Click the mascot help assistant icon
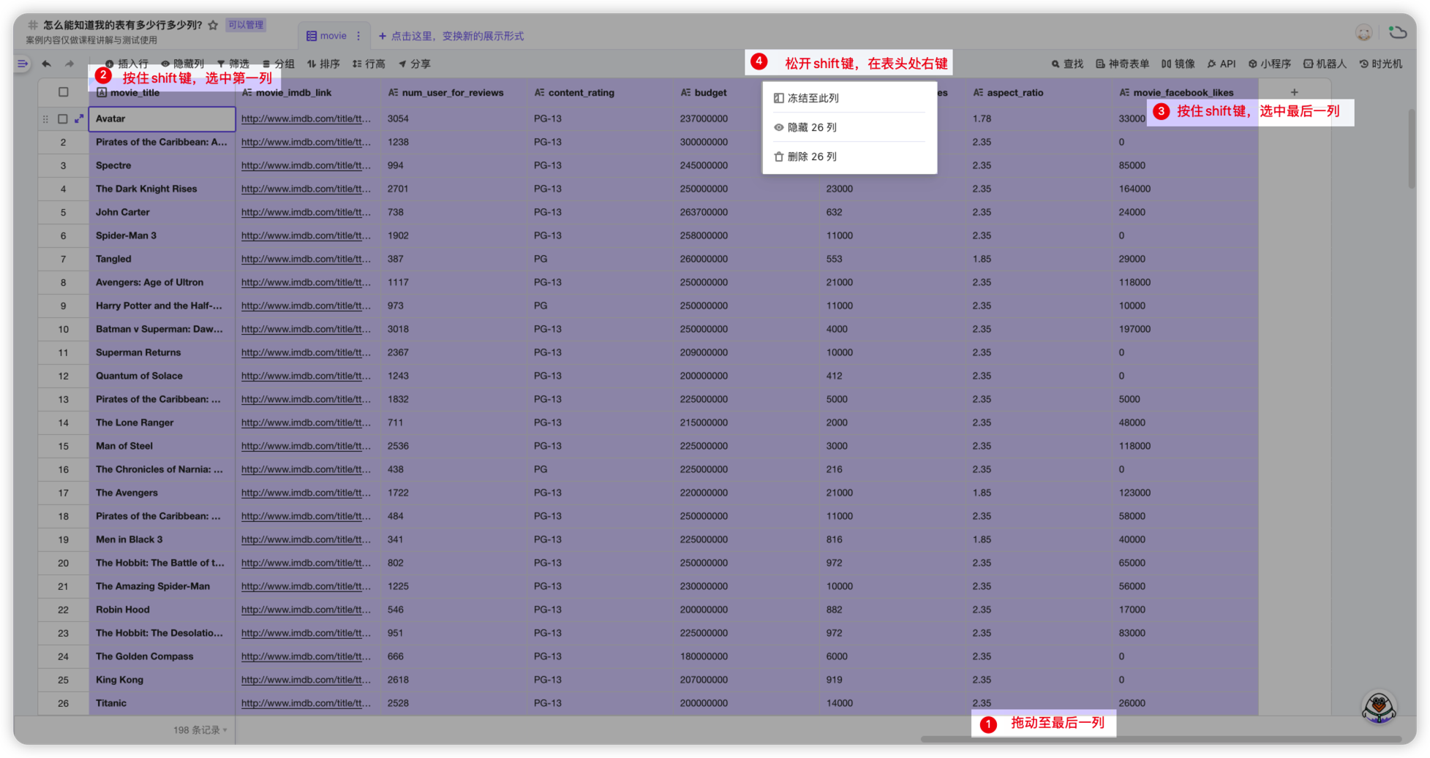 coord(1379,707)
